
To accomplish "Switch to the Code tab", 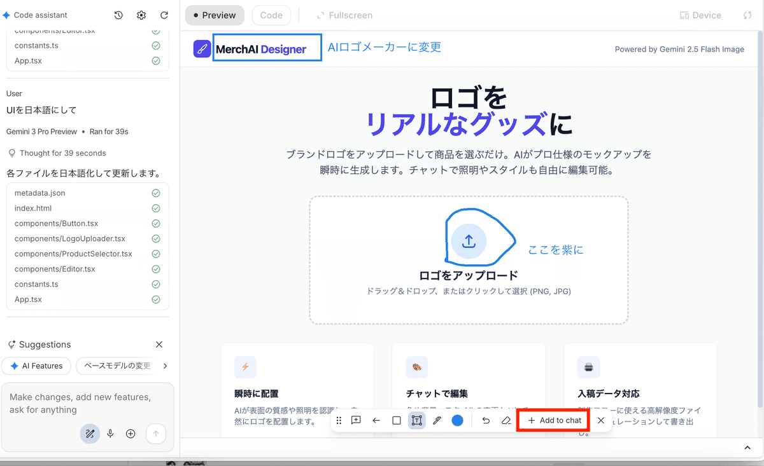I will pos(271,15).
